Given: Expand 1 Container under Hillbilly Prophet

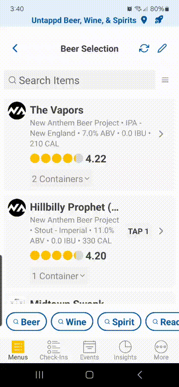Looking at the screenshot, I should (x=58, y=276).
